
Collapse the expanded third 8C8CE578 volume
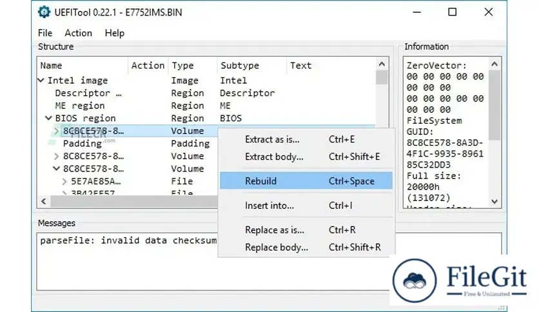[56, 169]
